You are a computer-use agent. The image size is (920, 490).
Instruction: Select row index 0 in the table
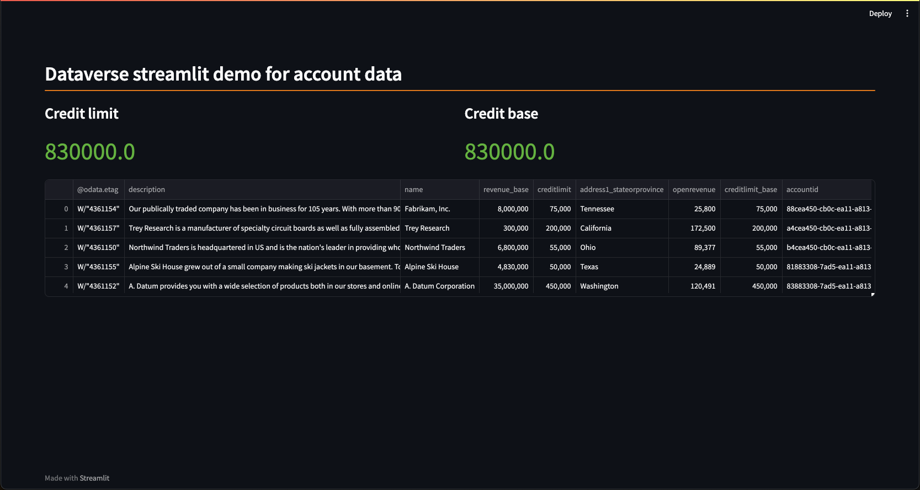[x=59, y=209]
